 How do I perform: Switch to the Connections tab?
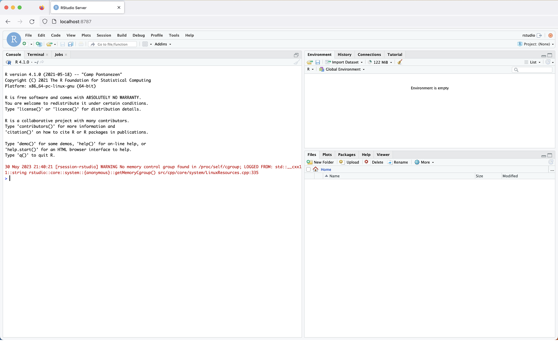click(x=369, y=55)
